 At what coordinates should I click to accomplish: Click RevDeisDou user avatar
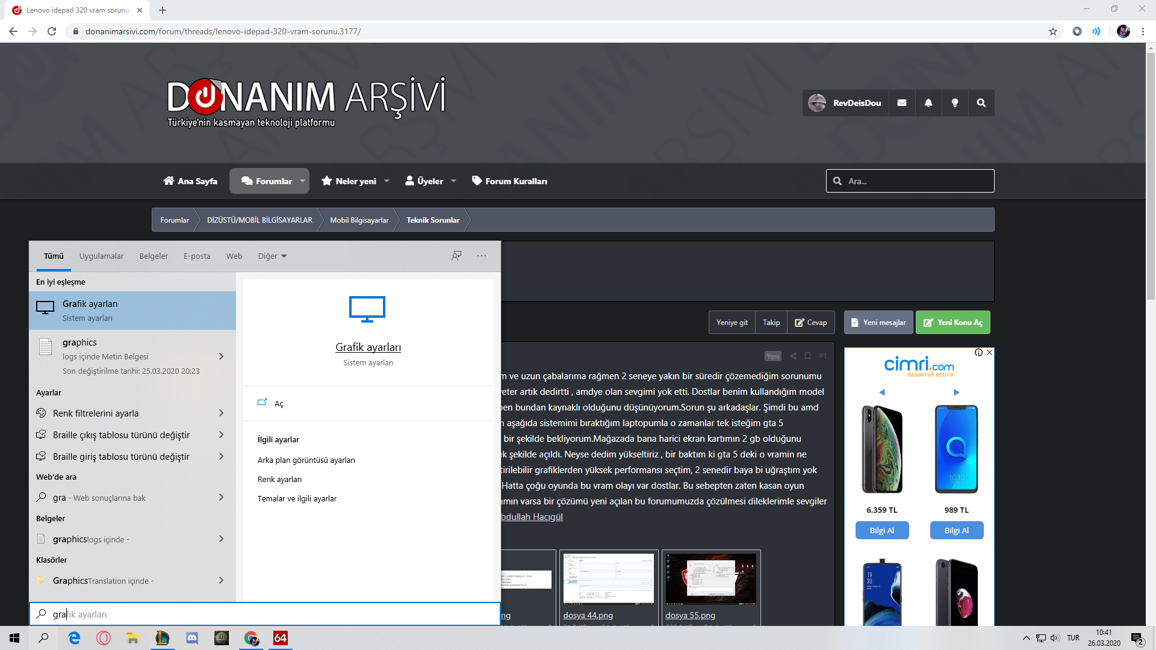pyautogui.click(x=817, y=103)
